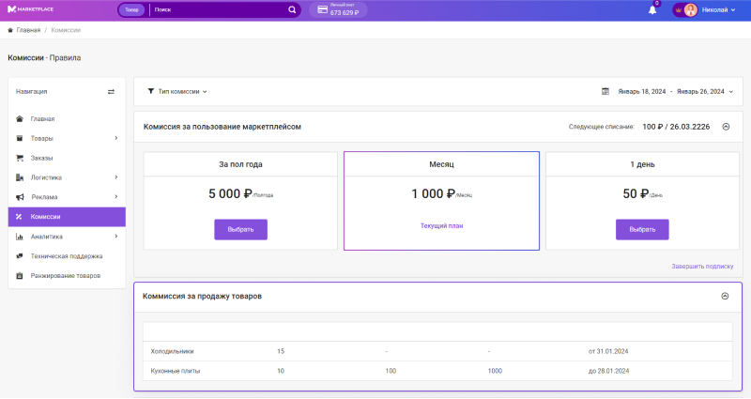
Task: Open "Заказы" in the sidebar menu
Action: pyautogui.click(x=41, y=158)
